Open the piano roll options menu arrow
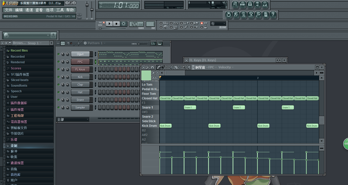Viewport: 348px width, 185px height. (144, 67)
